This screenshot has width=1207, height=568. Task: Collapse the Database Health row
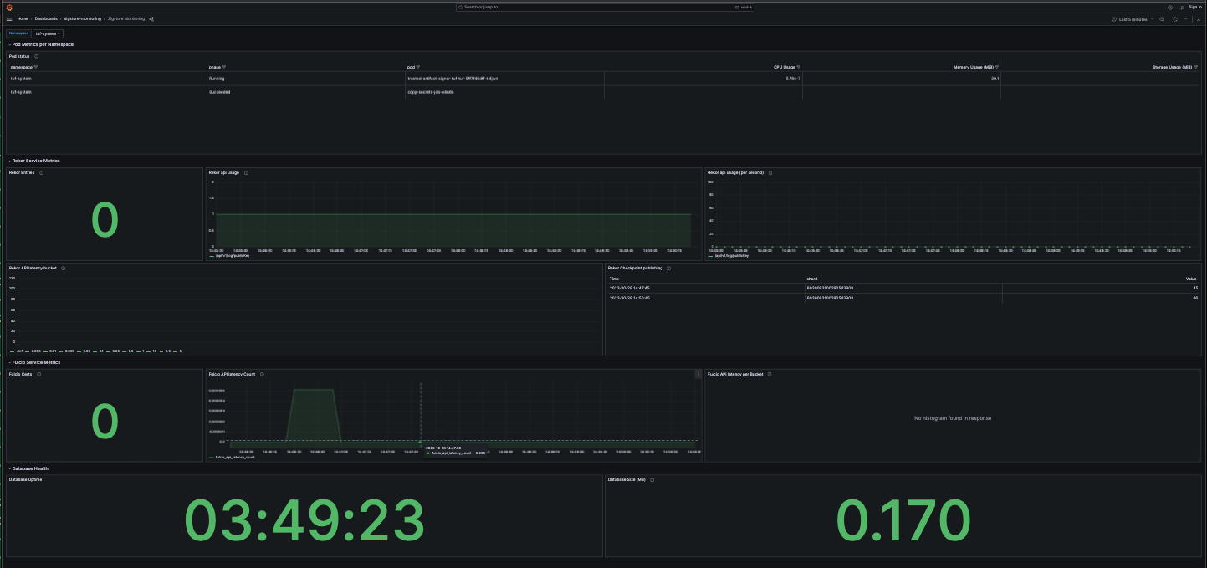pyautogui.click(x=29, y=468)
